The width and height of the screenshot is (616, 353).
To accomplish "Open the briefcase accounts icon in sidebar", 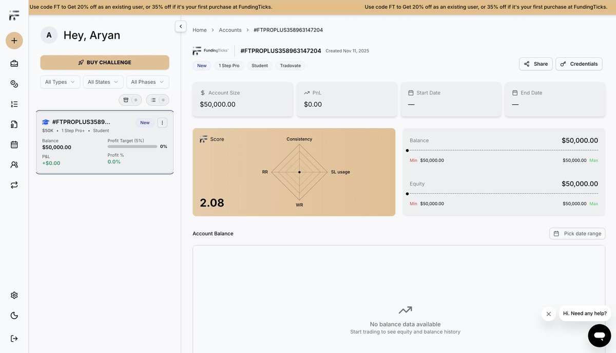I will tap(14, 64).
